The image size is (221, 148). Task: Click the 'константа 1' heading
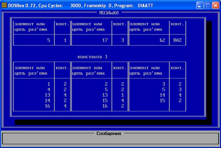click(x=92, y=57)
